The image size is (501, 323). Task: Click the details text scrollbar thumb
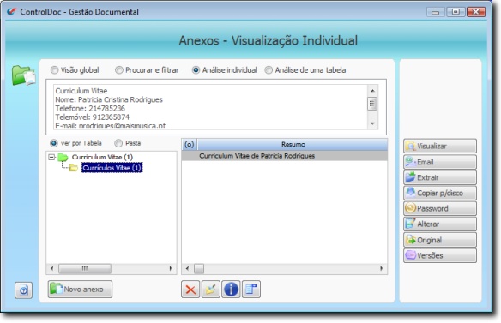pos(372,104)
